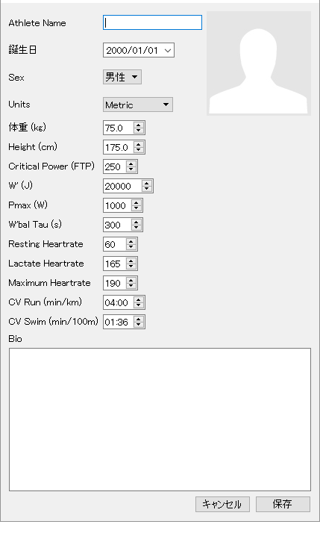Screen dimensions: 320x542
Task: Increase Resting Heartrate value
Action: (131, 241)
